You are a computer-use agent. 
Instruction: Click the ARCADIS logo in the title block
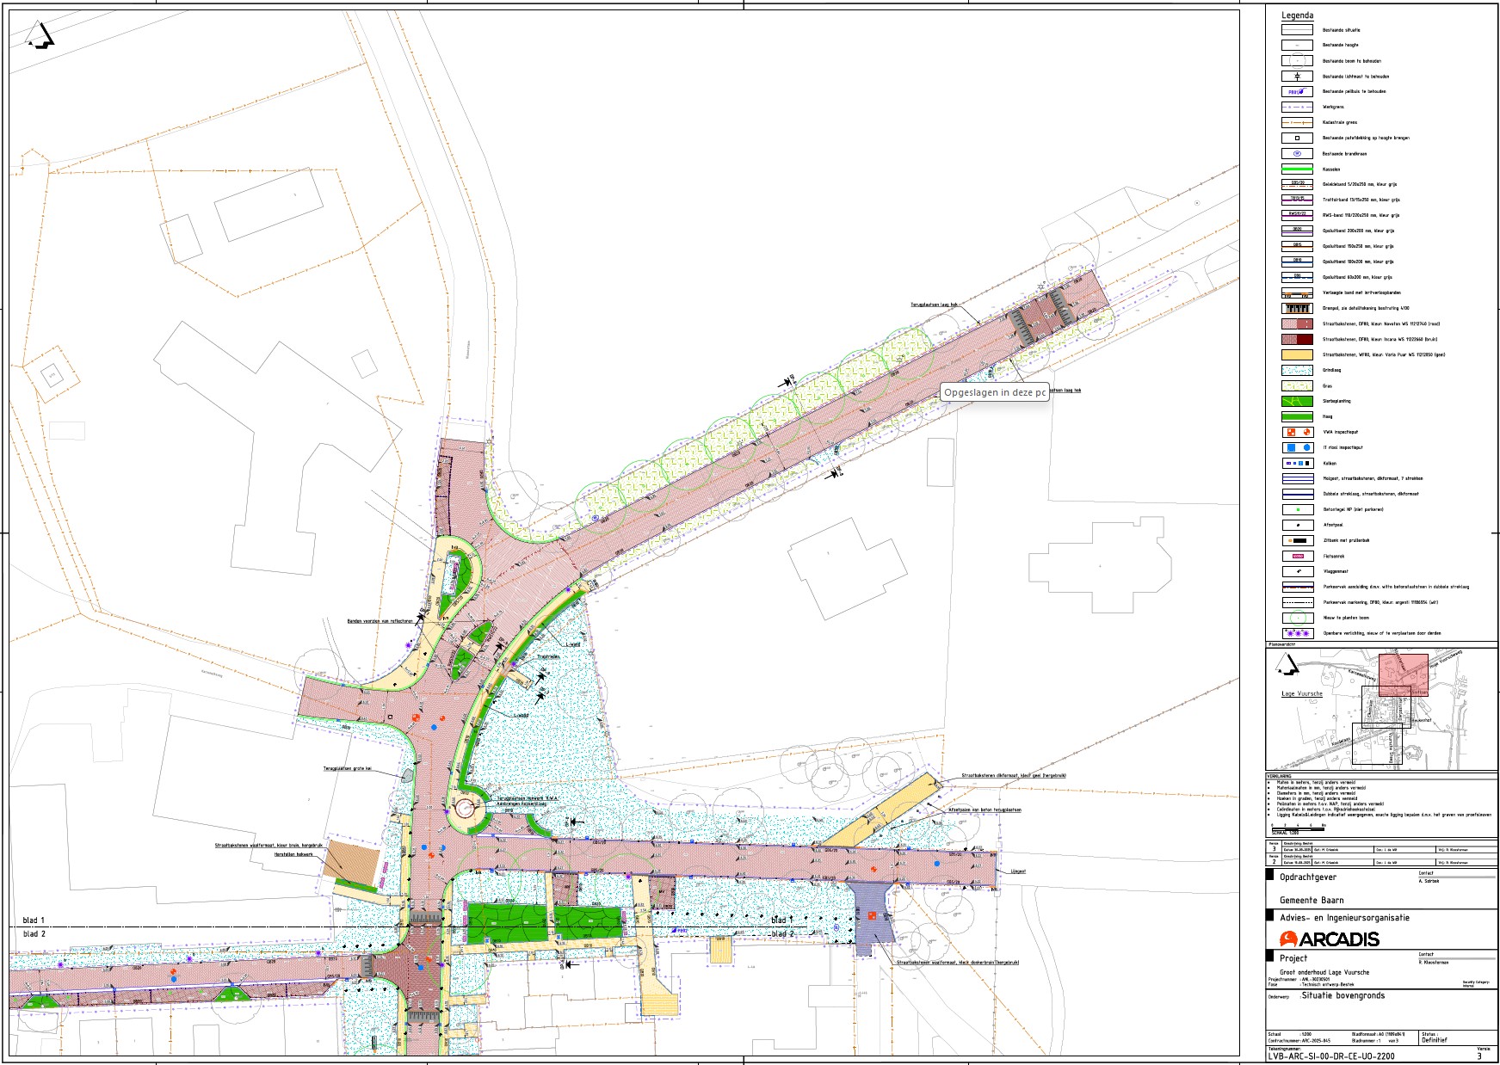(1329, 939)
